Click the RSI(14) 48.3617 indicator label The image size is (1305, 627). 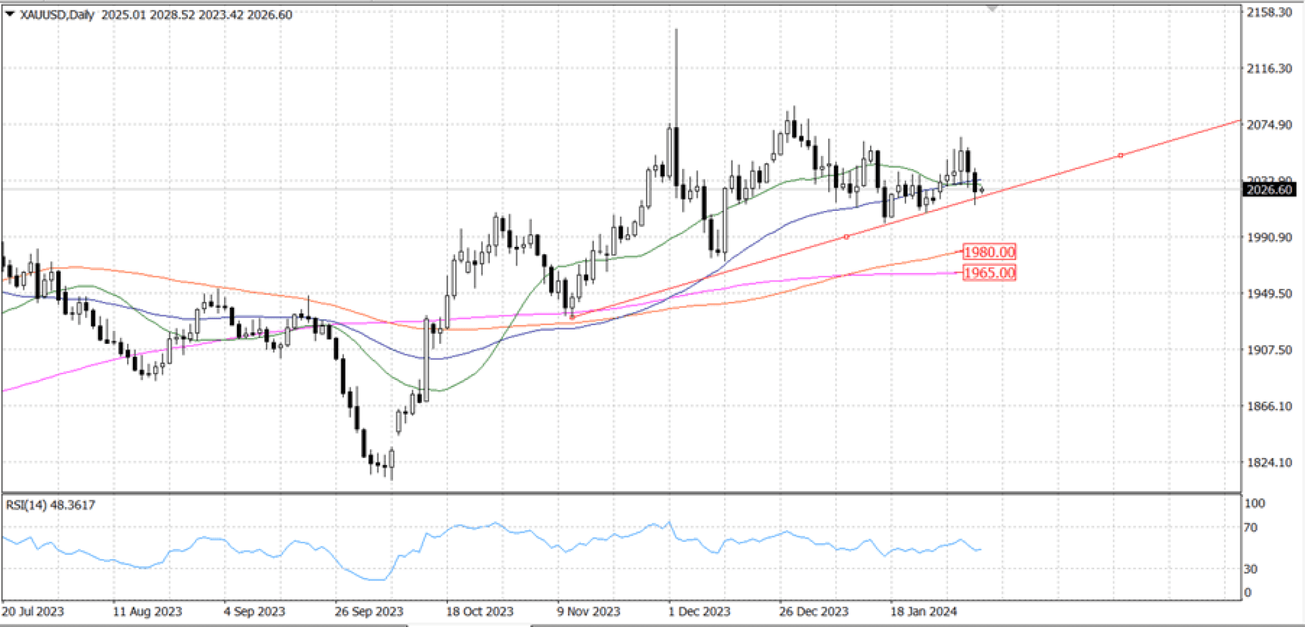click(50, 505)
